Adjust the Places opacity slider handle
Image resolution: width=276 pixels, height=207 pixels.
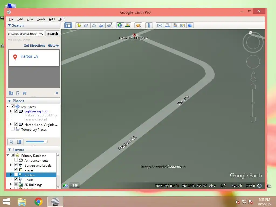[x=46, y=142]
